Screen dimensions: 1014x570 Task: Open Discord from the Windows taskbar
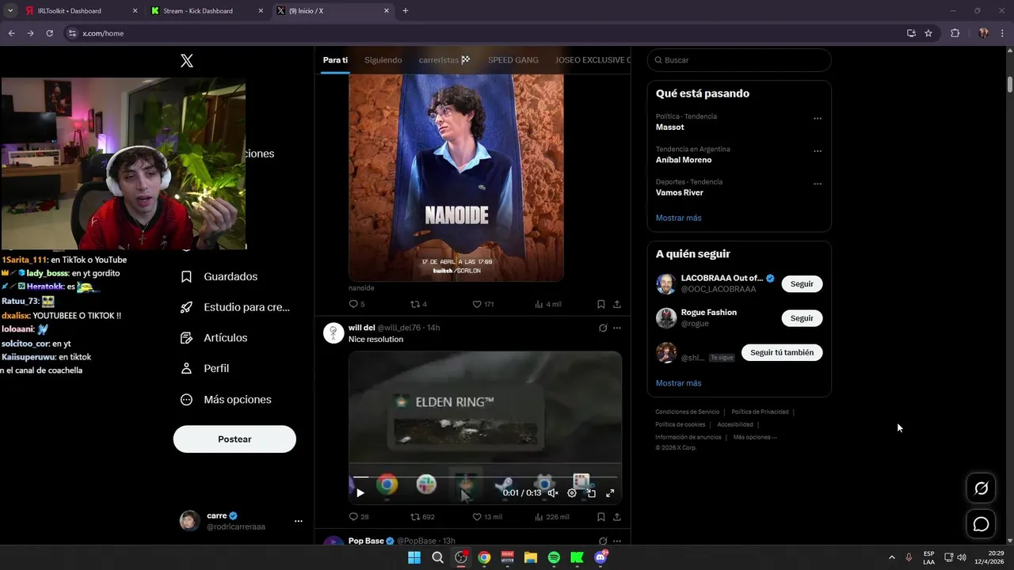(600, 557)
